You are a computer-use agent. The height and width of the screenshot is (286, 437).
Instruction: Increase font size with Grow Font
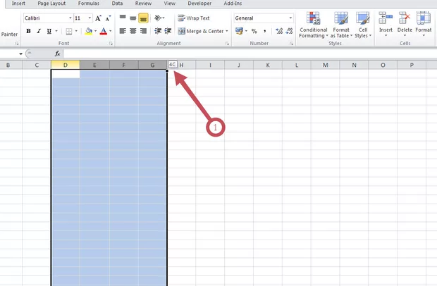tap(98, 18)
